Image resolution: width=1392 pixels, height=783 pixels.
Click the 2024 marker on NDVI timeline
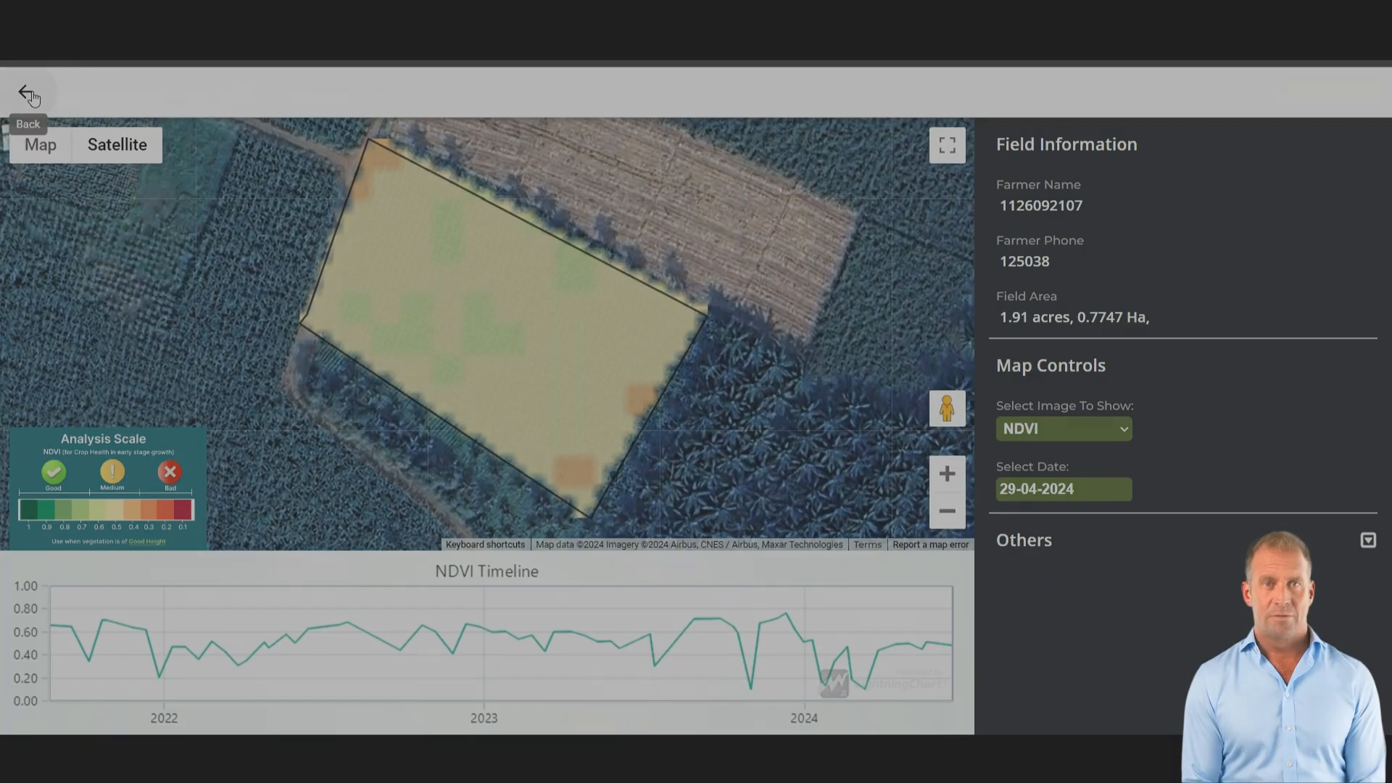pyautogui.click(x=803, y=718)
